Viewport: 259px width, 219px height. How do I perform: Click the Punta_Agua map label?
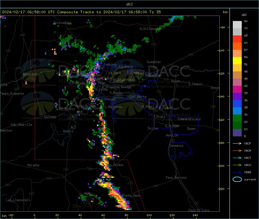(131, 195)
